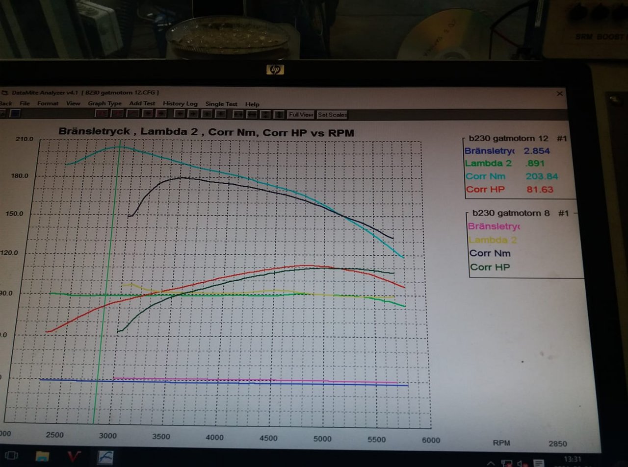Open File Explorer from the taskbar
The height and width of the screenshot is (467, 628).
(x=43, y=456)
